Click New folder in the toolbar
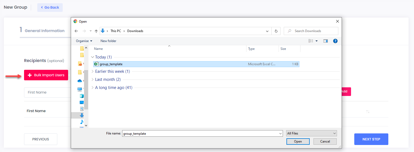 108,41
